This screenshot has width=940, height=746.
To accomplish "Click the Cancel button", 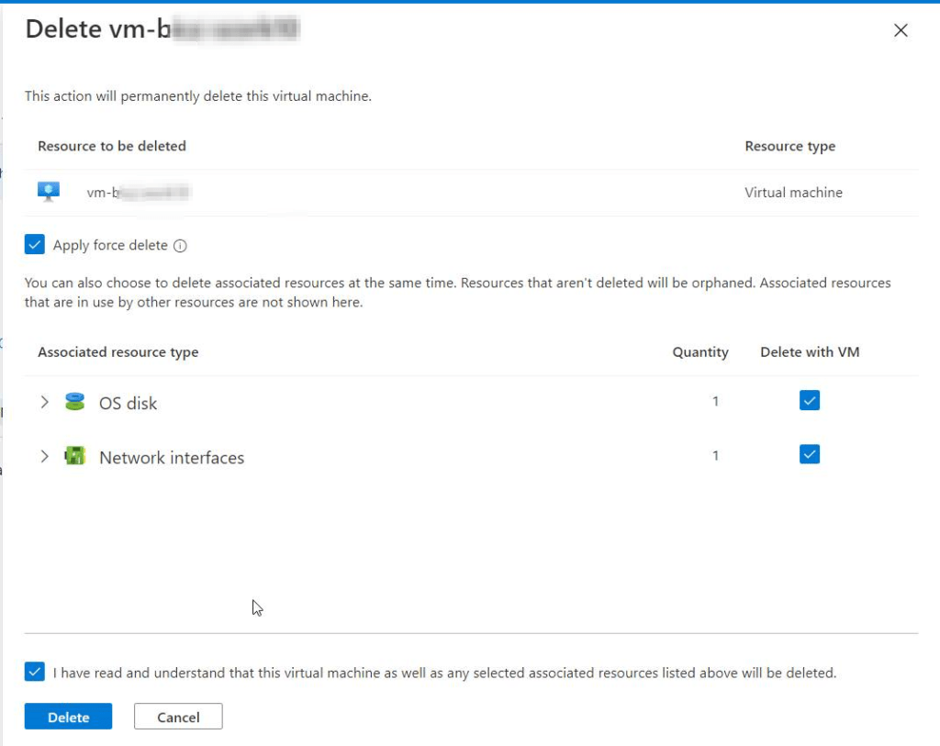I will 178,717.
